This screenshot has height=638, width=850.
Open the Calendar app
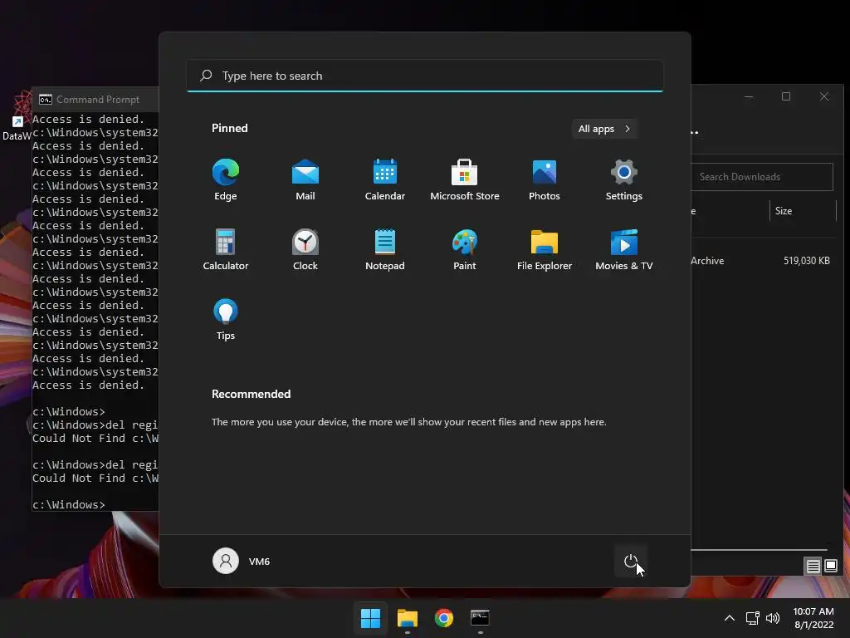[x=385, y=179]
